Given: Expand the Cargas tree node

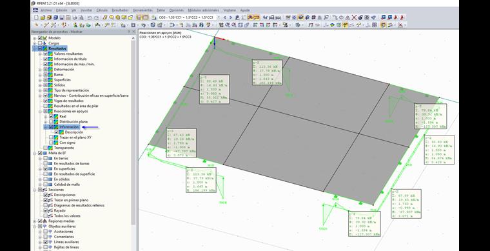Looking at the screenshot, I should pyautogui.click(x=34, y=43).
